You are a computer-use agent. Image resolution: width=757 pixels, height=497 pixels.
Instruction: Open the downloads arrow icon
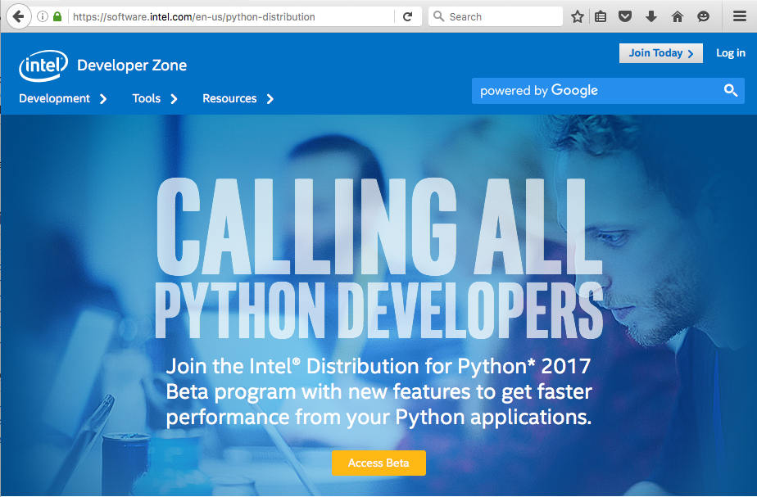[651, 16]
